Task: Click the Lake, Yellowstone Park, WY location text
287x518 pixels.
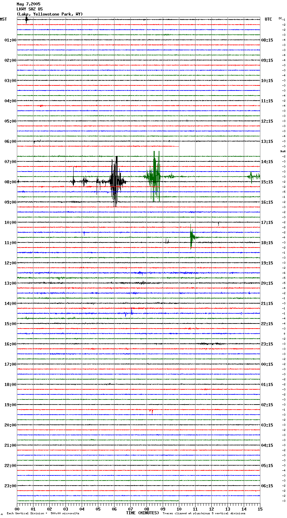Action: pos(50,14)
